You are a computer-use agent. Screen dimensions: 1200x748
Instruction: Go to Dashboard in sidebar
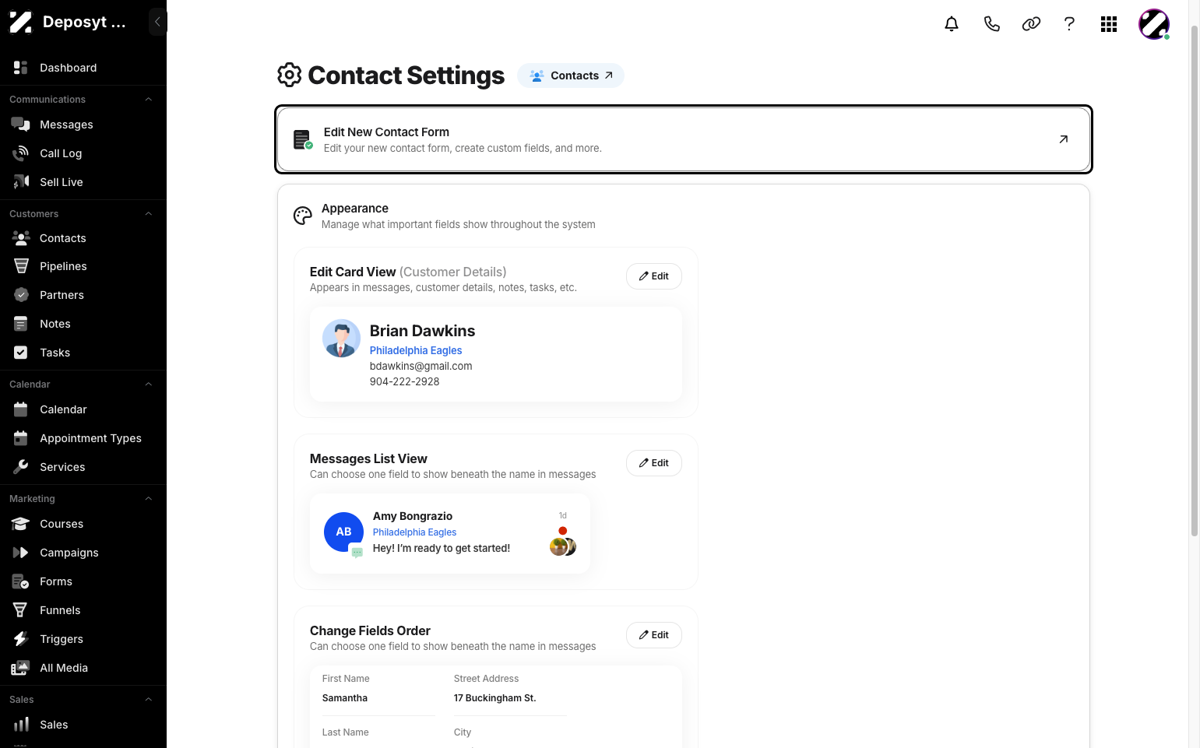tap(83, 68)
